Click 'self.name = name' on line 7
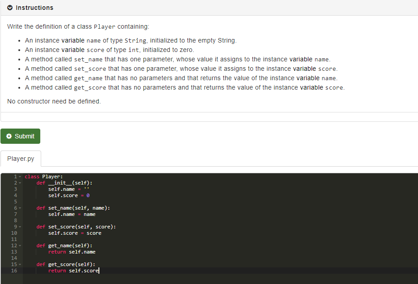Image resolution: width=418 pixels, height=284 pixels. click(72, 214)
